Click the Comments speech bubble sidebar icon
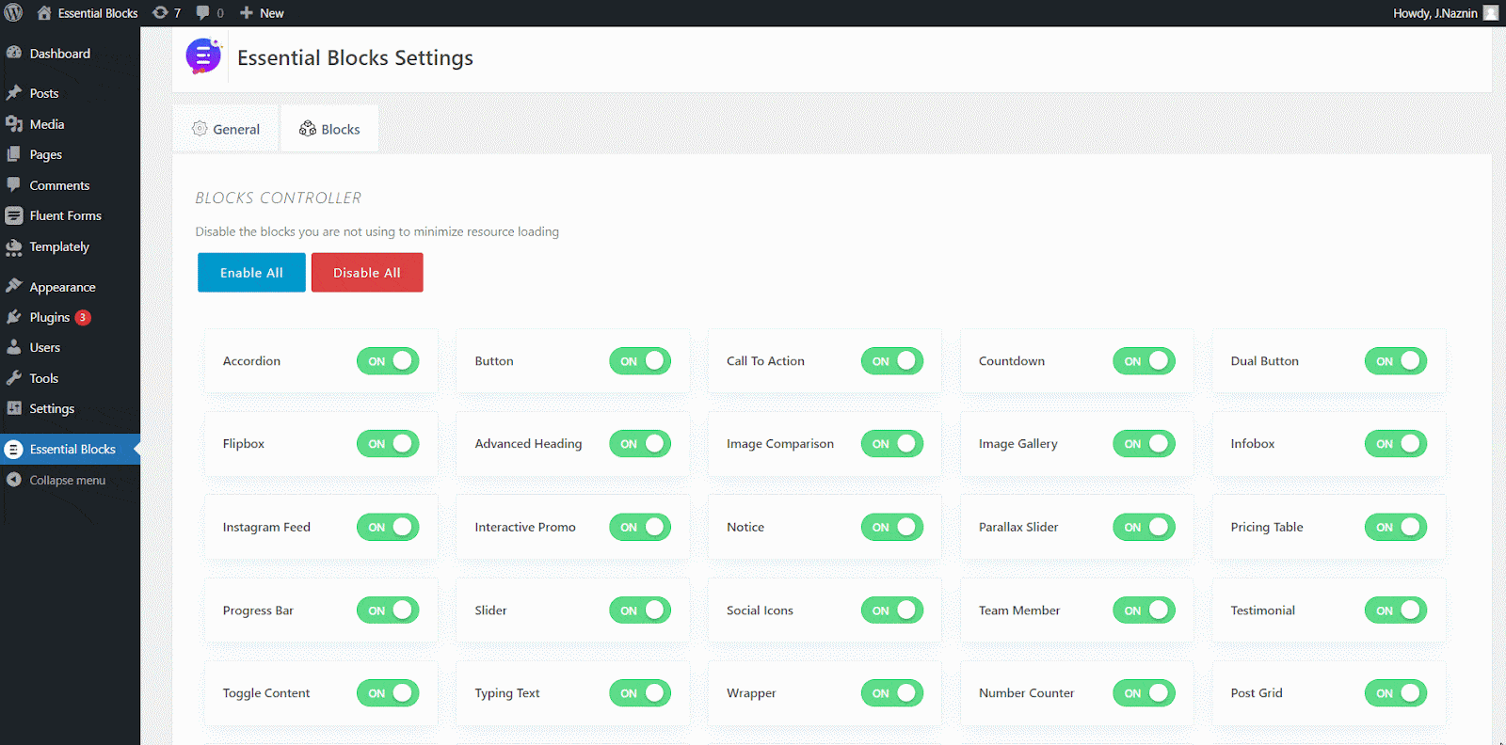 coord(14,185)
